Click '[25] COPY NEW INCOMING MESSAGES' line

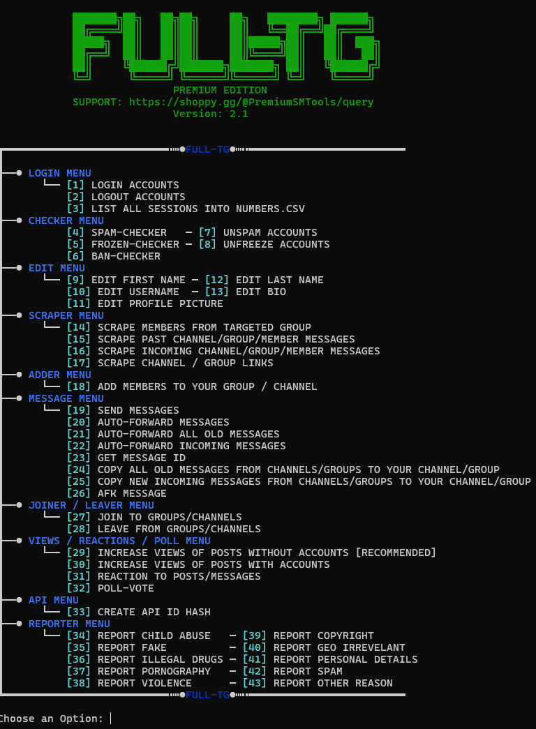299,481
